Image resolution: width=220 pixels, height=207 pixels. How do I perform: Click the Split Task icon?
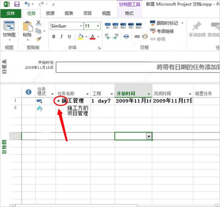(126, 37)
